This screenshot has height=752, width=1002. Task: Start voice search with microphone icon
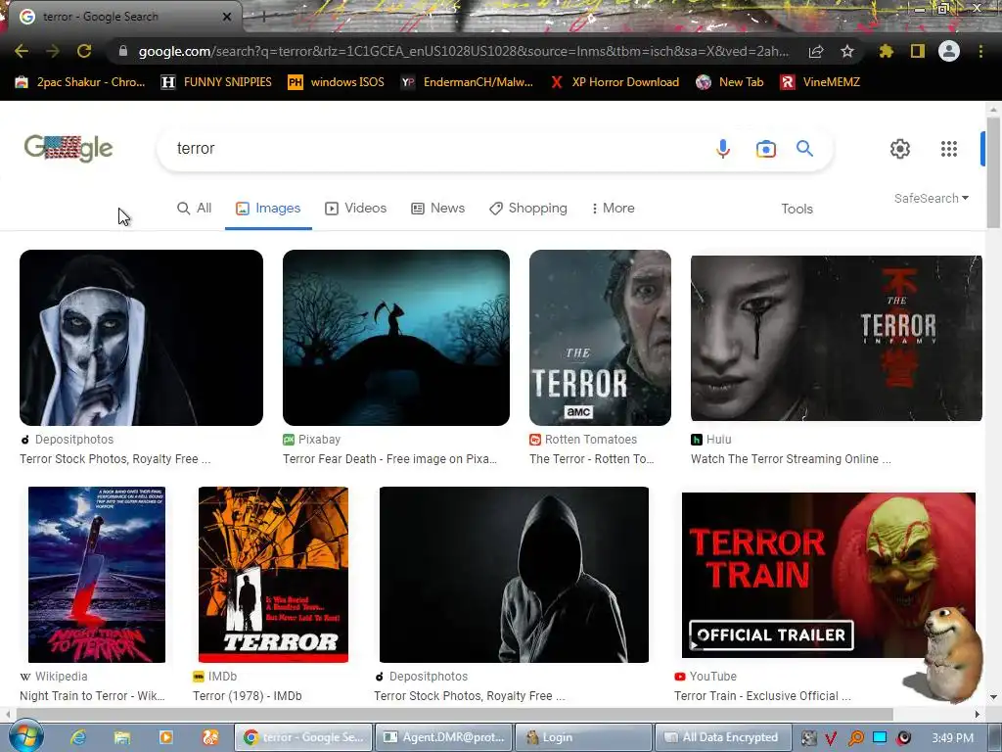[x=723, y=149]
